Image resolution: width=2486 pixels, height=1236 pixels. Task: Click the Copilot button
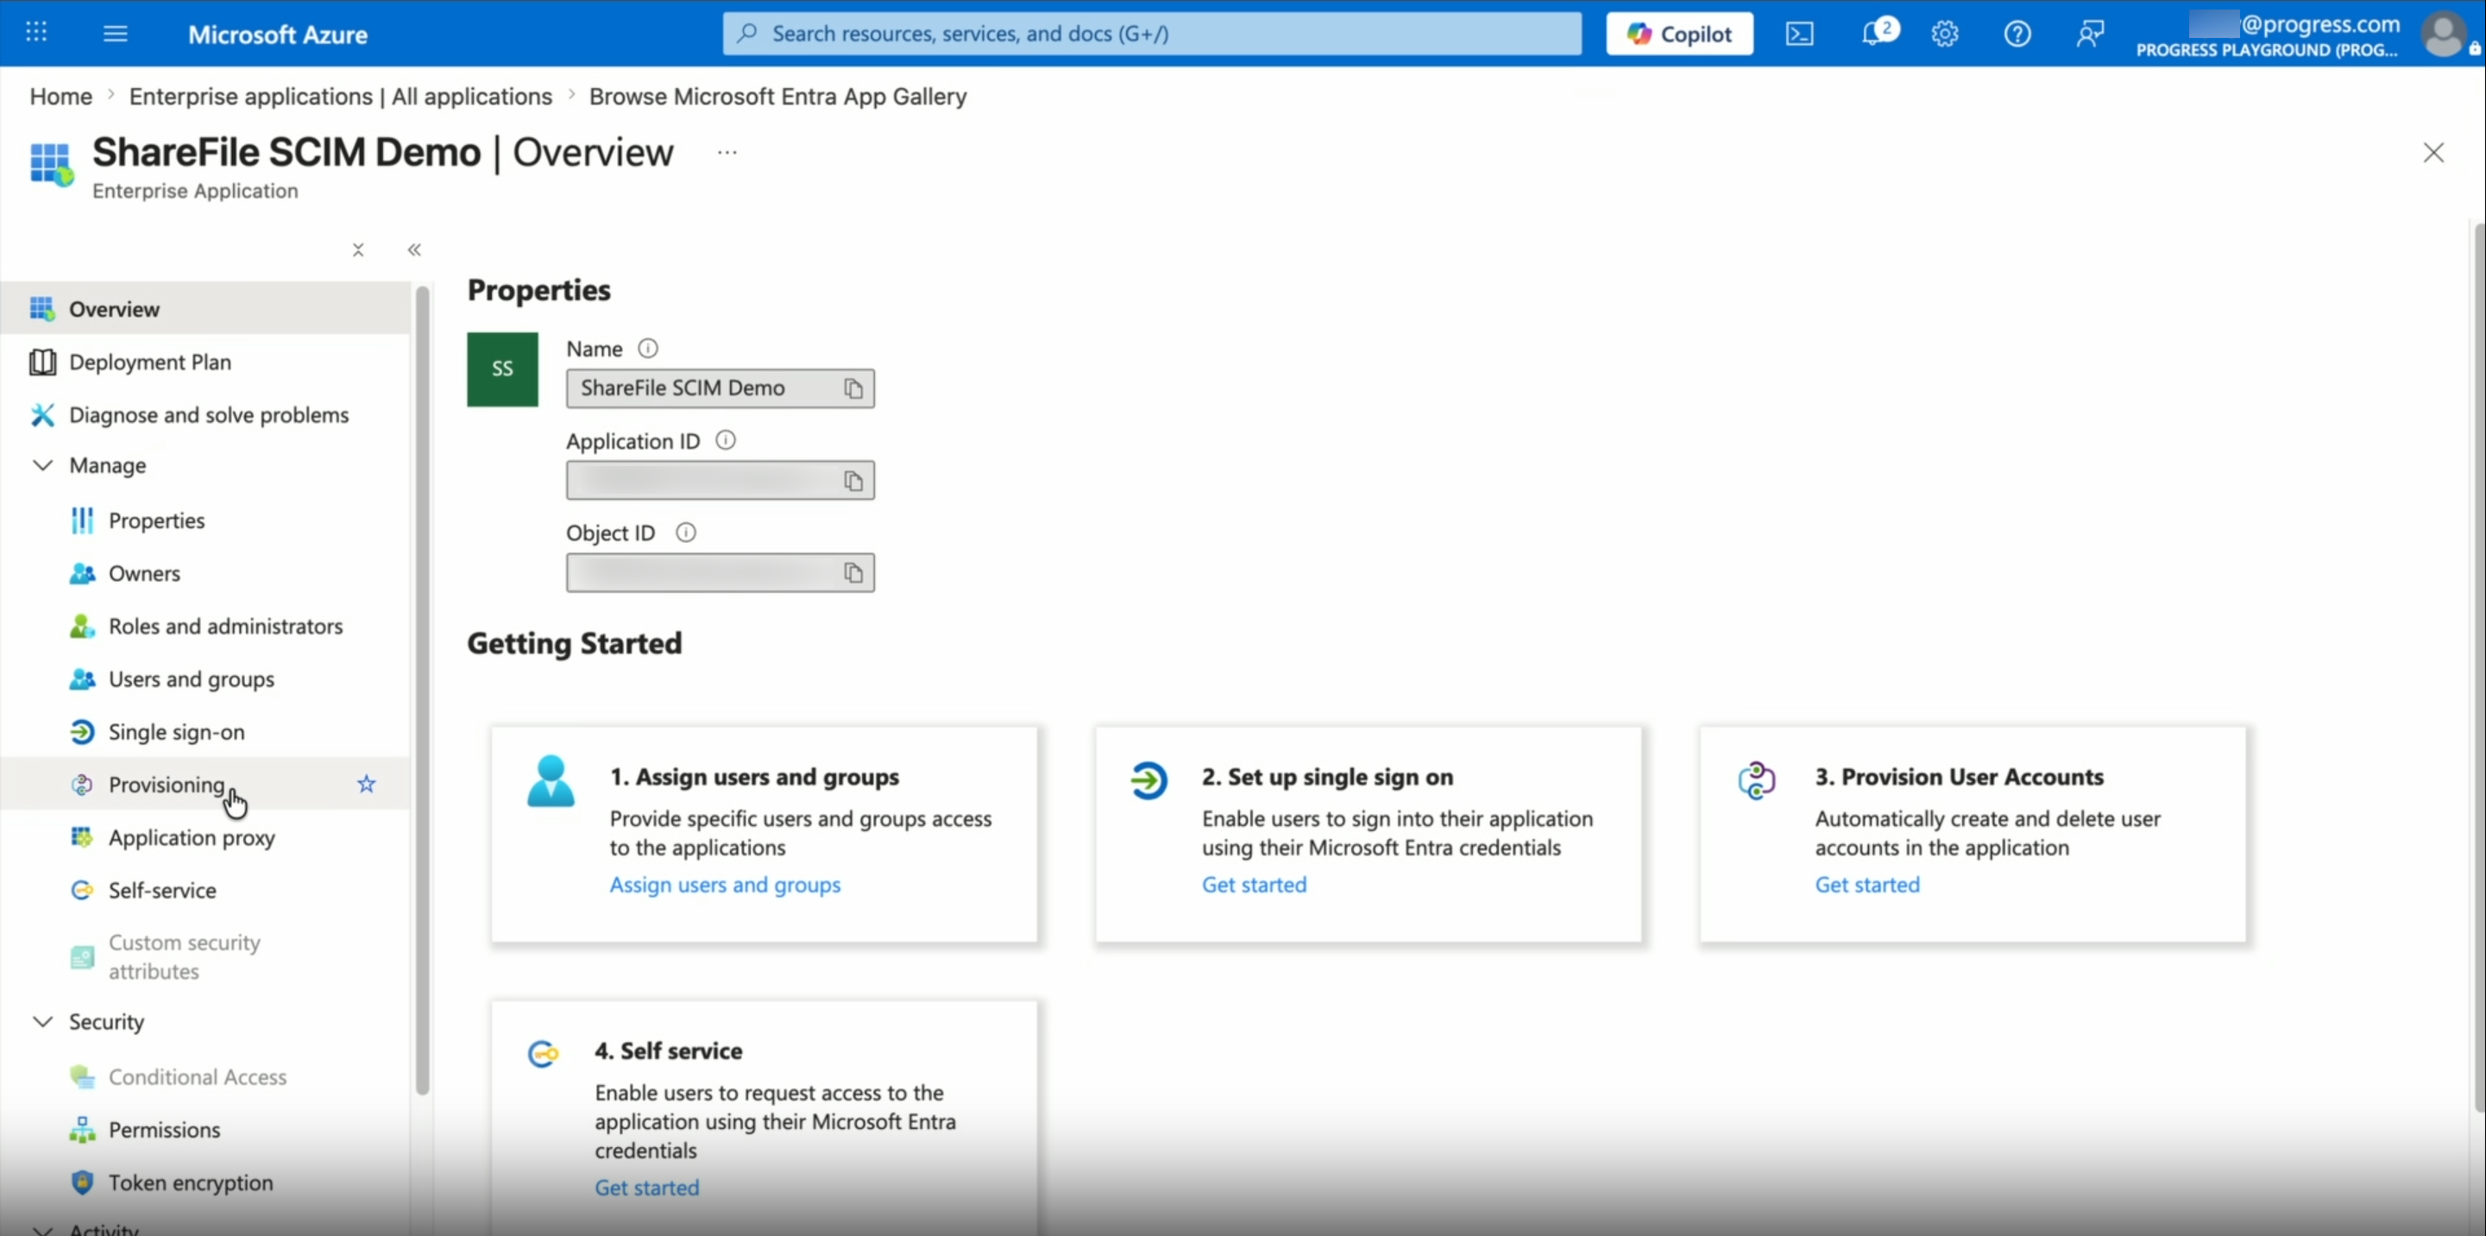[1679, 34]
